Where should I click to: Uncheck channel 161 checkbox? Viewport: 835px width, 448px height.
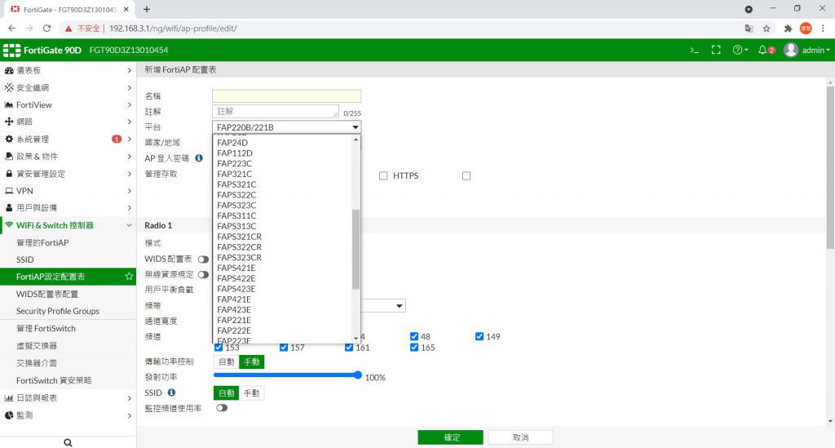pyautogui.click(x=349, y=348)
